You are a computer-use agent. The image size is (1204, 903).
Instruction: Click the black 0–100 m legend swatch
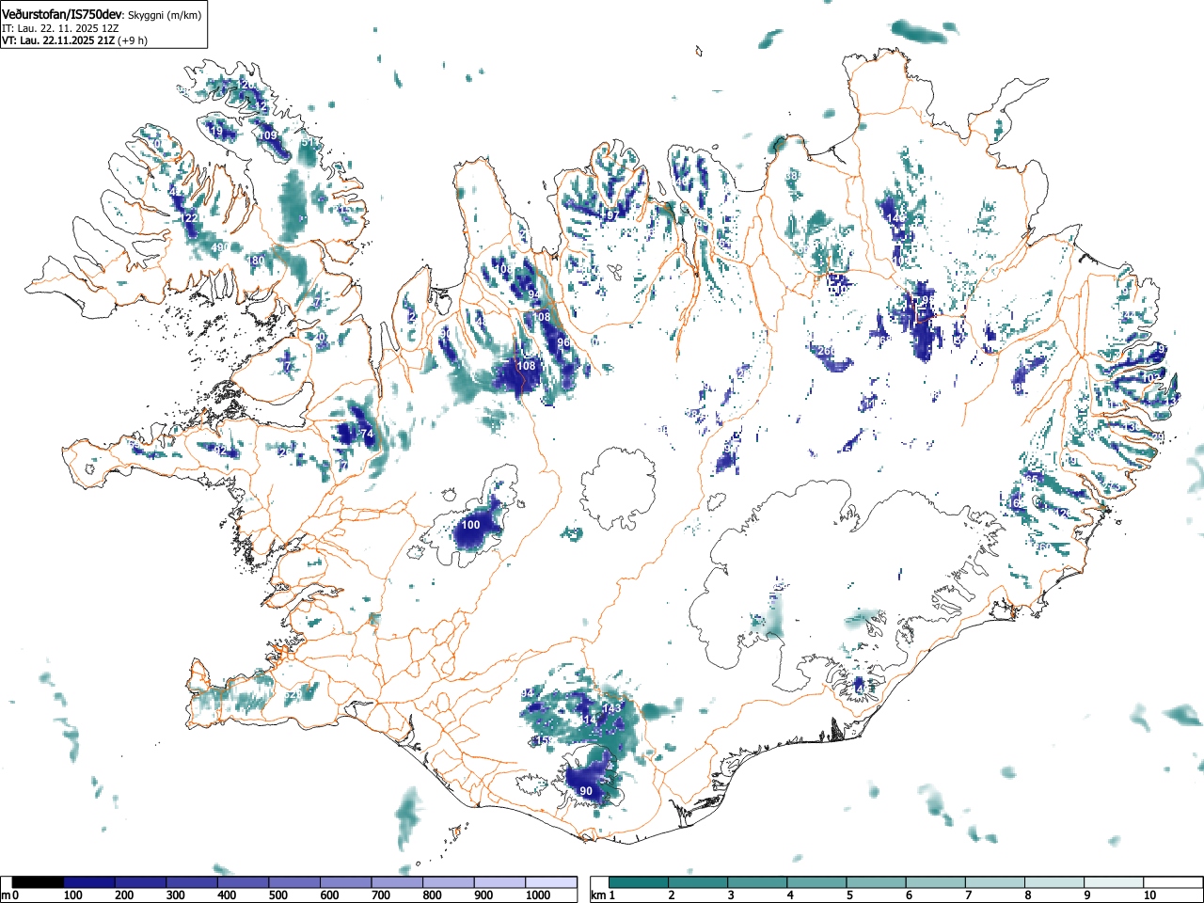[39, 882]
